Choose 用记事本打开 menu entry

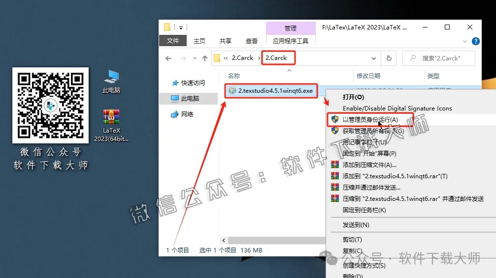click(364, 142)
